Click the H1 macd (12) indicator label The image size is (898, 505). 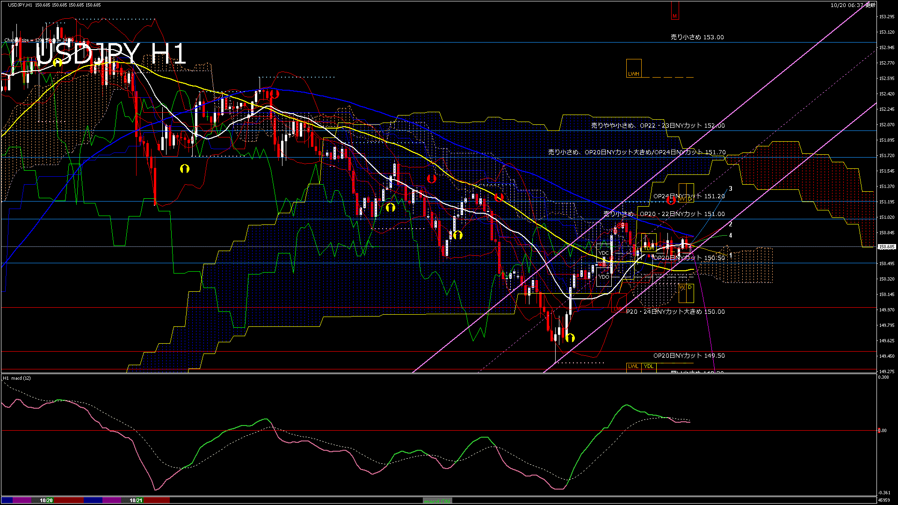[17, 378]
